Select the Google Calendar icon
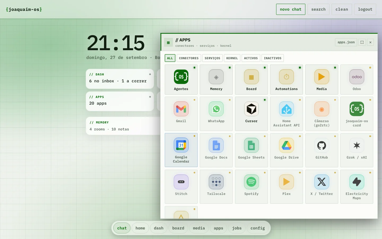Image resolution: width=382 pixels, height=239 pixels. point(181,145)
